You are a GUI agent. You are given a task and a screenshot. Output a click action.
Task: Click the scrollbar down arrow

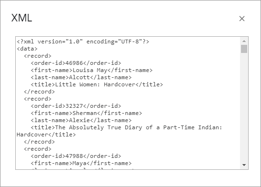pos(244,165)
